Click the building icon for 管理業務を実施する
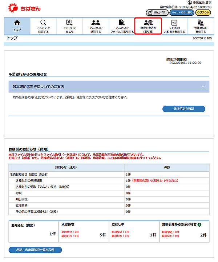 pos(200,23)
